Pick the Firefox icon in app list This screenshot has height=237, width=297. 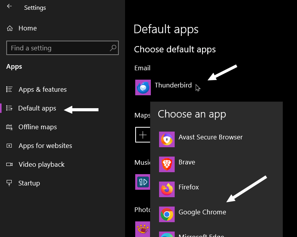coord(167,189)
